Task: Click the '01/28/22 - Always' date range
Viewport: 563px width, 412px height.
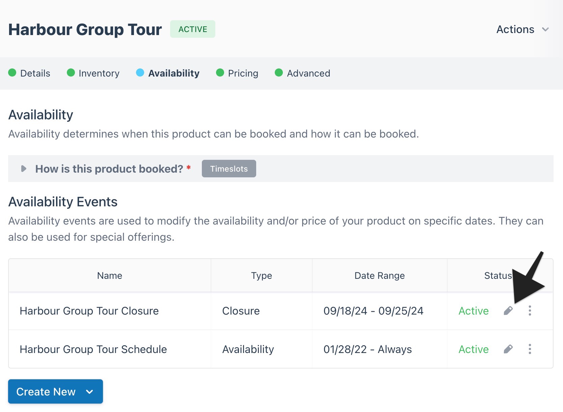Action: 368,349
